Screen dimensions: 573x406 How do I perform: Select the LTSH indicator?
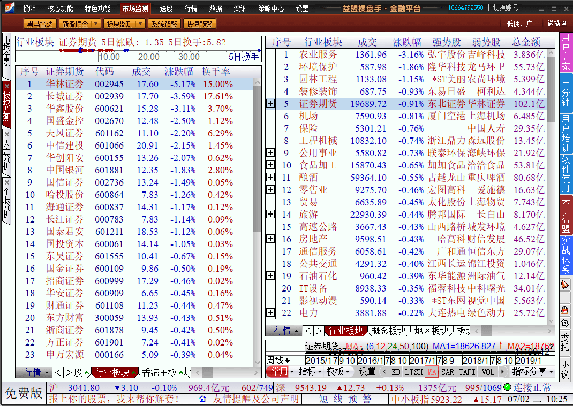(414, 372)
